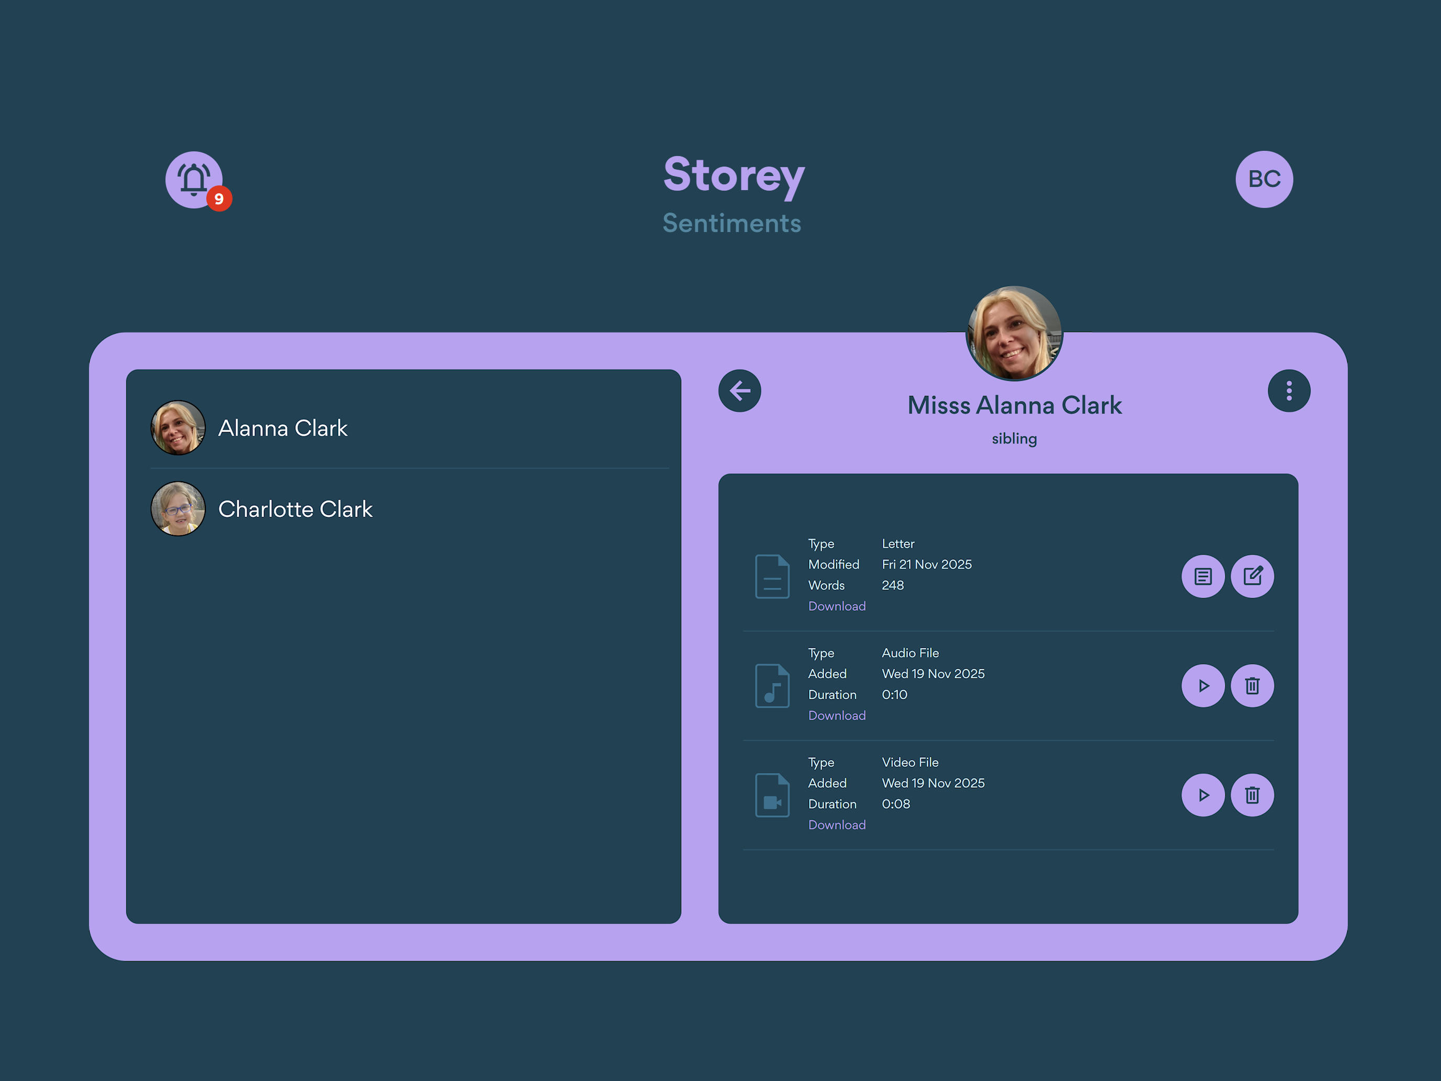Click the audio note file icon
The image size is (1441, 1081).
click(x=772, y=686)
